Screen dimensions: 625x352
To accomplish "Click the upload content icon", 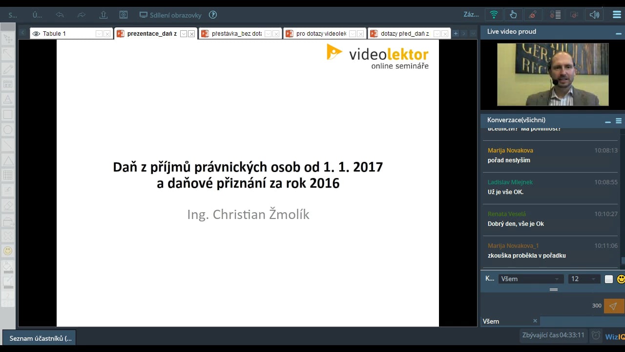I will (103, 15).
